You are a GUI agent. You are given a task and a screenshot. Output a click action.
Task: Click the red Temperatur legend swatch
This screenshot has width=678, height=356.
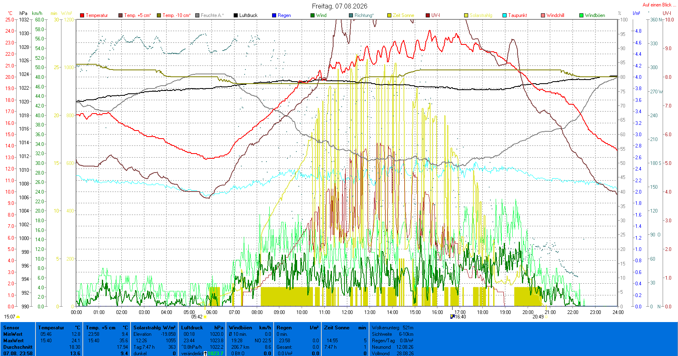(x=82, y=15)
